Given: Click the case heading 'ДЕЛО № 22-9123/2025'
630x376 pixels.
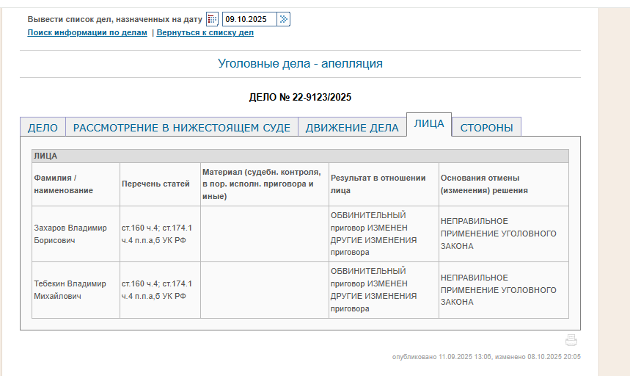Looking at the screenshot, I should pos(301,97).
